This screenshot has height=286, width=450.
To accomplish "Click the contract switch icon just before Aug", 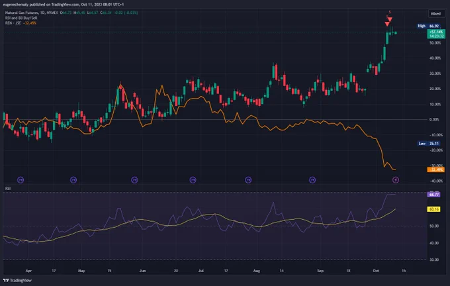I will (x=248, y=180).
